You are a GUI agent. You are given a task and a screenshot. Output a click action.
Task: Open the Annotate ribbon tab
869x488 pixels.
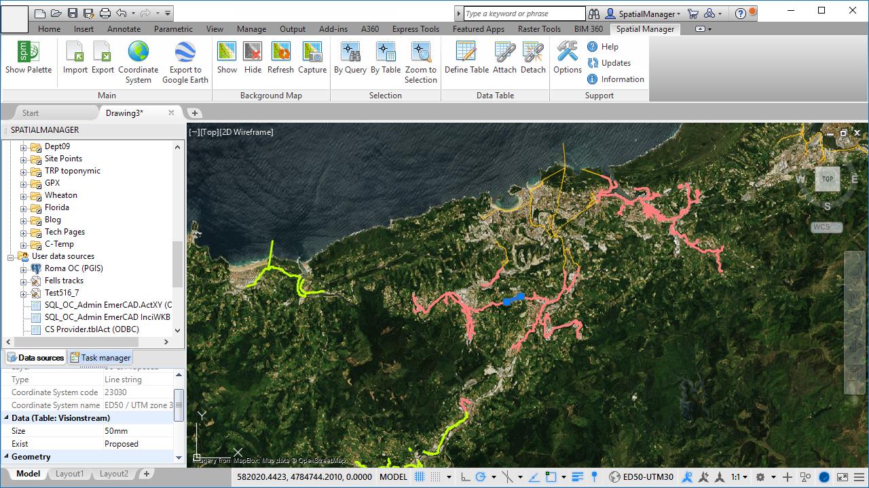pos(124,29)
